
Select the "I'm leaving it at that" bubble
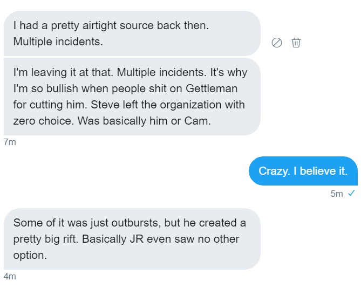point(132,97)
